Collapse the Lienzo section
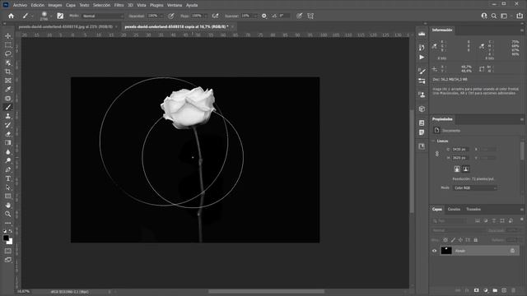This screenshot has height=296, width=527. coord(434,141)
